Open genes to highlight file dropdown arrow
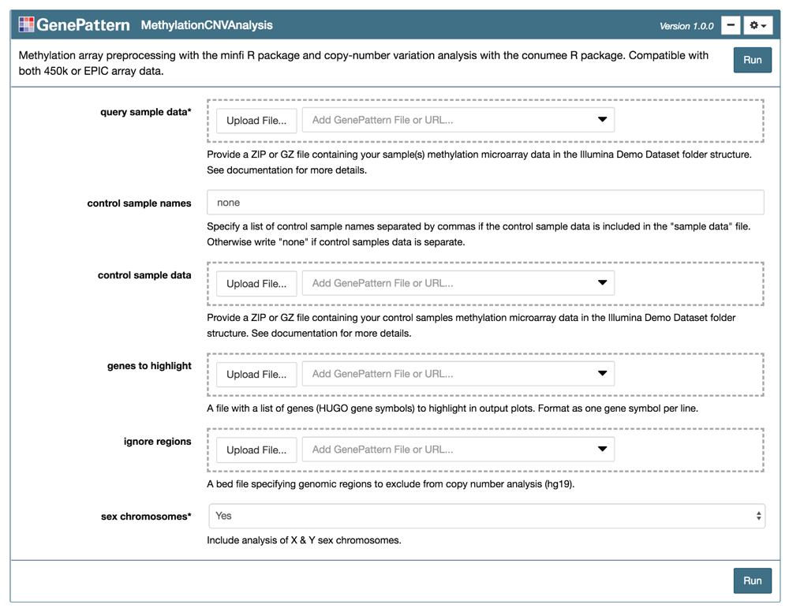Screen dimensions: 789x612 (602, 373)
